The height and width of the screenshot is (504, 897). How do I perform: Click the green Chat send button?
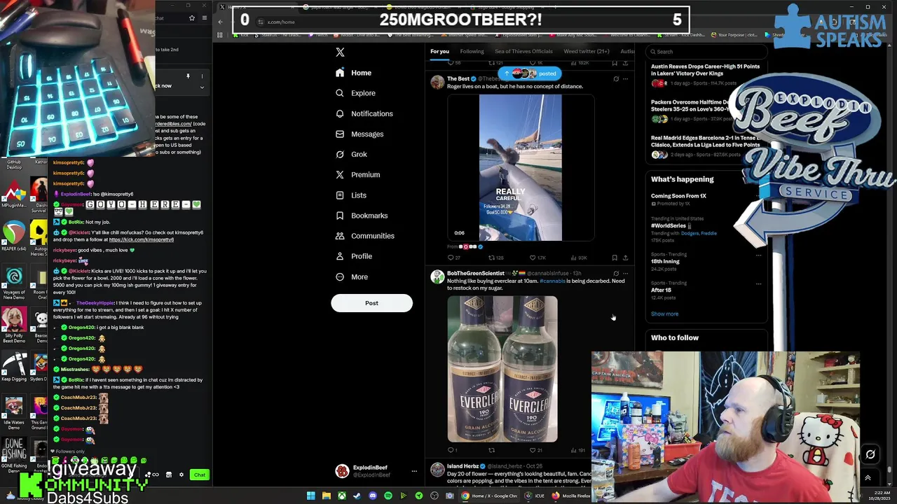click(200, 475)
